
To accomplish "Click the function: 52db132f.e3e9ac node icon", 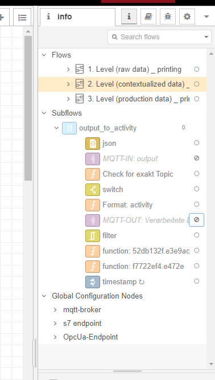I will click(x=93, y=251).
